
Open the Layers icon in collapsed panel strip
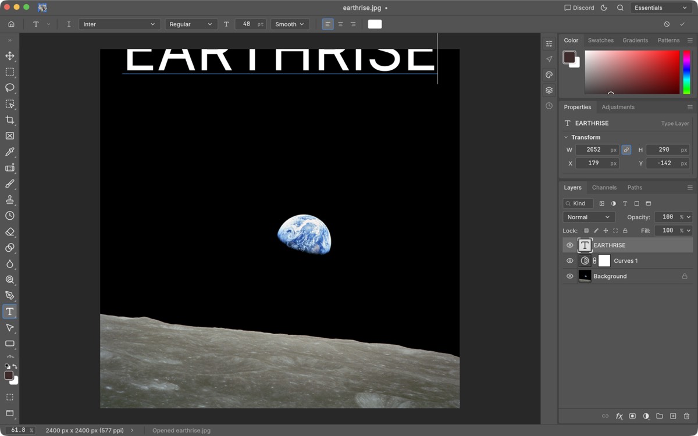[x=549, y=90]
